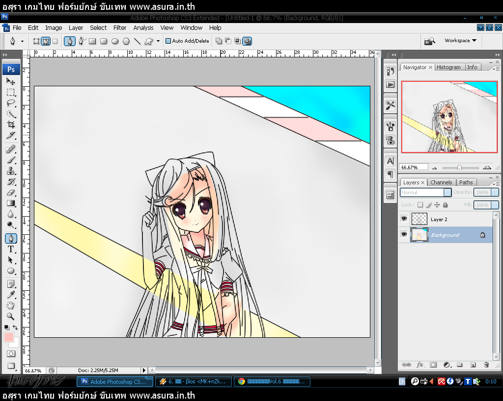Screen dimensions: 503x401
Task: Select the Brush tool
Action: click(x=11, y=160)
